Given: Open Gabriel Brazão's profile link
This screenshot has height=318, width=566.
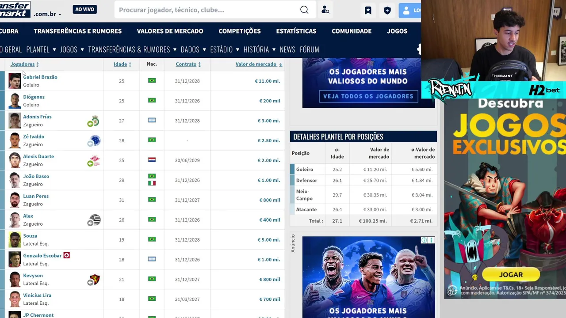Looking at the screenshot, I should [40, 77].
